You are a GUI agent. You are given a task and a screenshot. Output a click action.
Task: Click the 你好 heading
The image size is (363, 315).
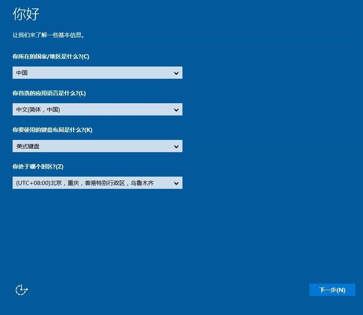click(x=26, y=14)
